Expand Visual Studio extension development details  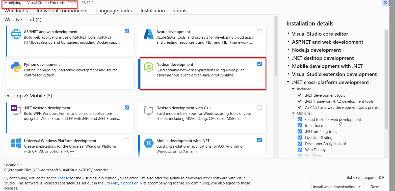pyautogui.click(x=288, y=74)
